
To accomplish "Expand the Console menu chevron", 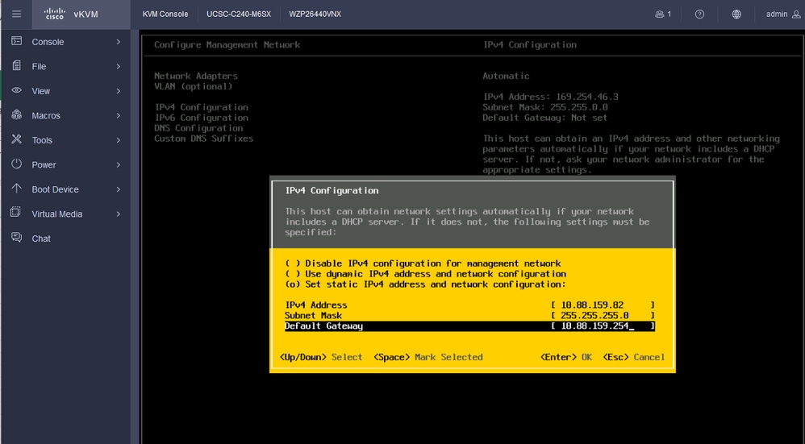I will (x=118, y=42).
